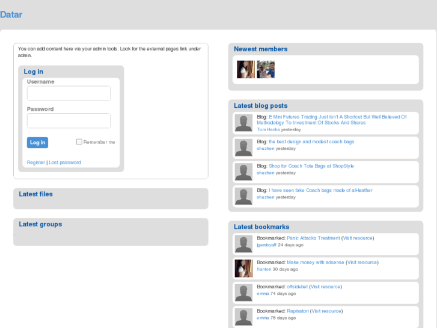Open !!anton user profile link
437x328 pixels.
(x=264, y=269)
